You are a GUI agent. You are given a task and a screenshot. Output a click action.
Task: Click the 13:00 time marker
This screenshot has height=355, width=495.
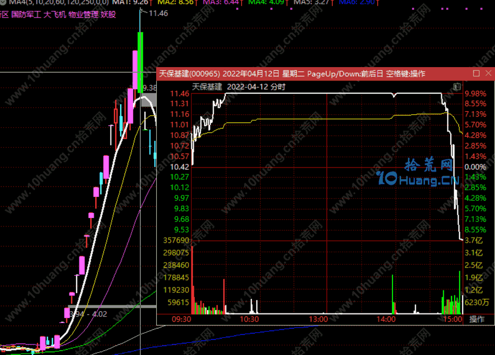318,319
